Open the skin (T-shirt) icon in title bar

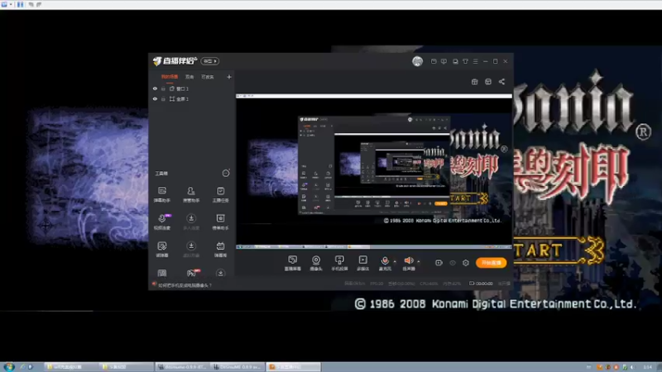(465, 61)
